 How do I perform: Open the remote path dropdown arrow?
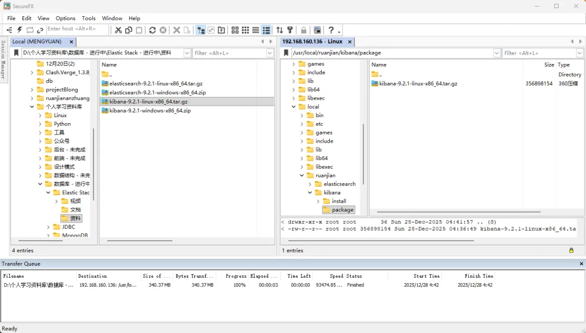pyautogui.click(x=496, y=53)
